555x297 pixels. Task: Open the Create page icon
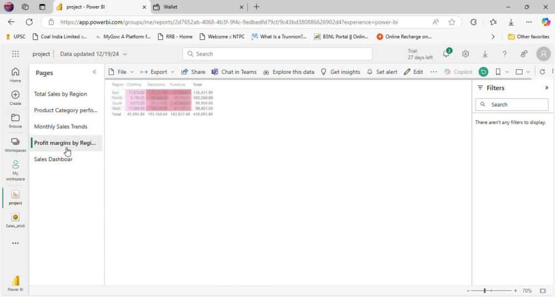pyautogui.click(x=15, y=98)
